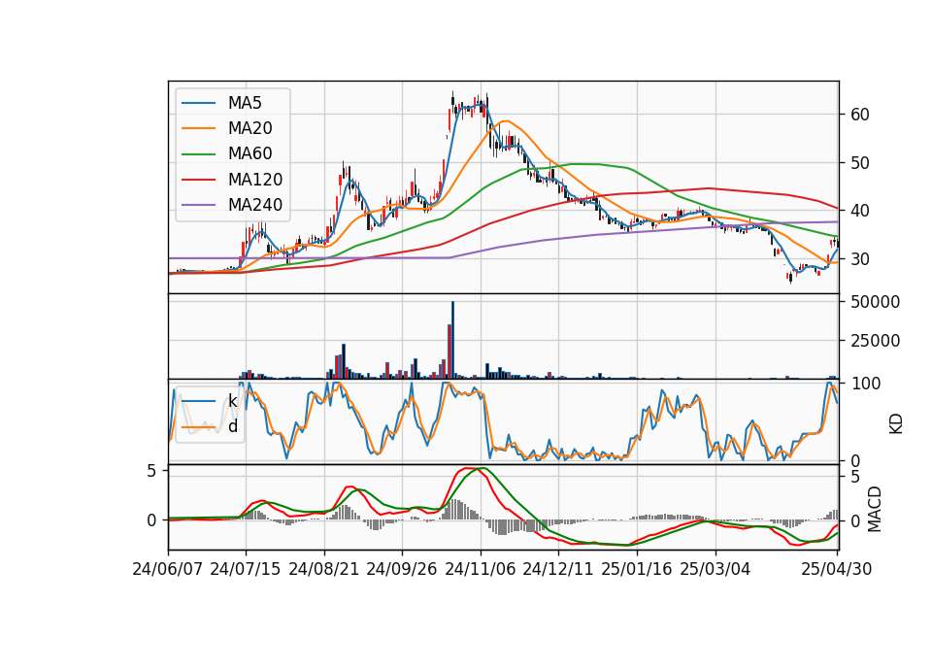Click the orange MA20 legend line swatch
The height and width of the screenshot is (670, 932).
pyautogui.click(x=198, y=128)
